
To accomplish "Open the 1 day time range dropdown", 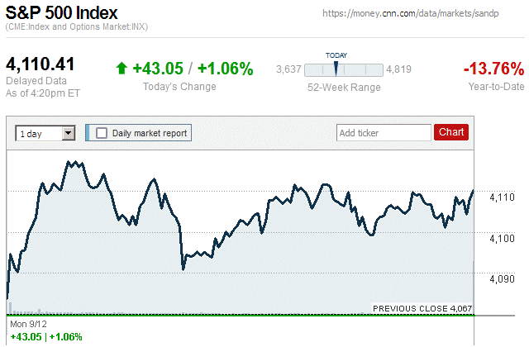I will coord(45,132).
